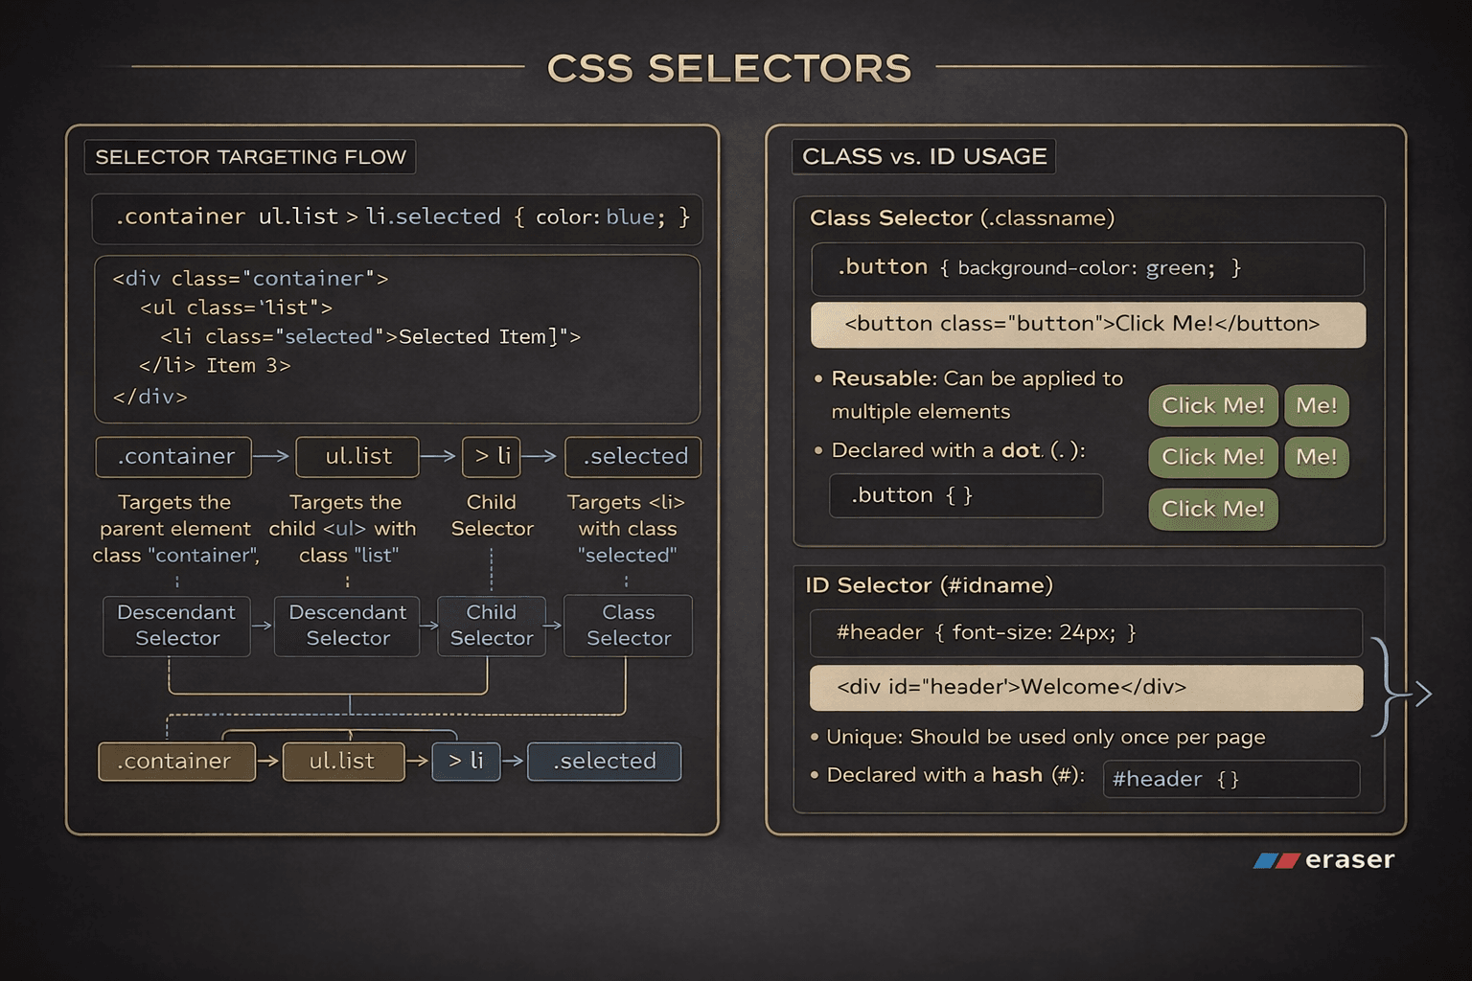Click the arrow right of the curly brace
Screen dimensions: 1472x981
1422,694
